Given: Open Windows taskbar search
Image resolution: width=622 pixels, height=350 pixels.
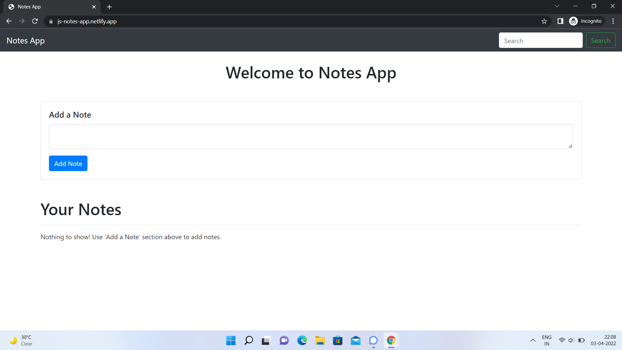Looking at the screenshot, I should pyautogui.click(x=249, y=341).
